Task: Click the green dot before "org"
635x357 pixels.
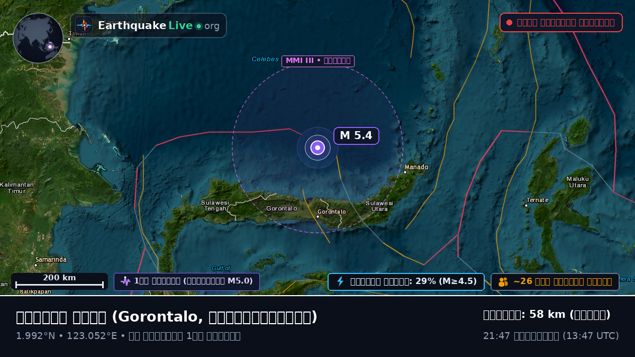Action: (198, 26)
